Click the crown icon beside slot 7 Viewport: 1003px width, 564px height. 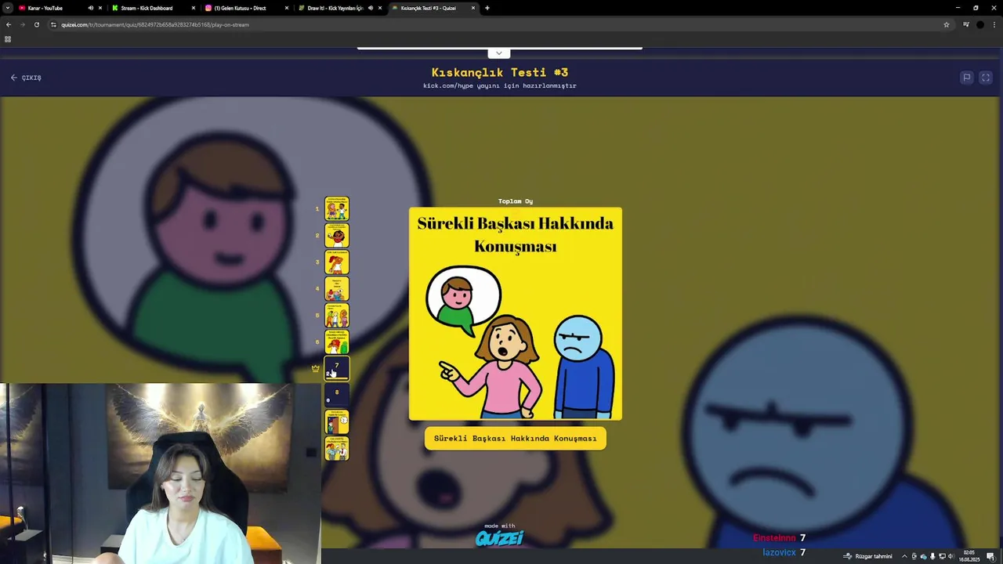coord(316,368)
